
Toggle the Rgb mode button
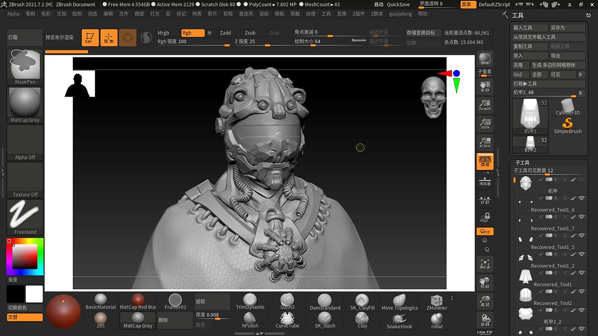click(192, 33)
